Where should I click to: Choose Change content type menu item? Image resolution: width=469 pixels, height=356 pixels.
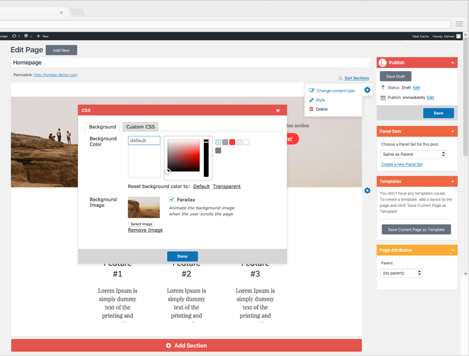pos(336,91)
